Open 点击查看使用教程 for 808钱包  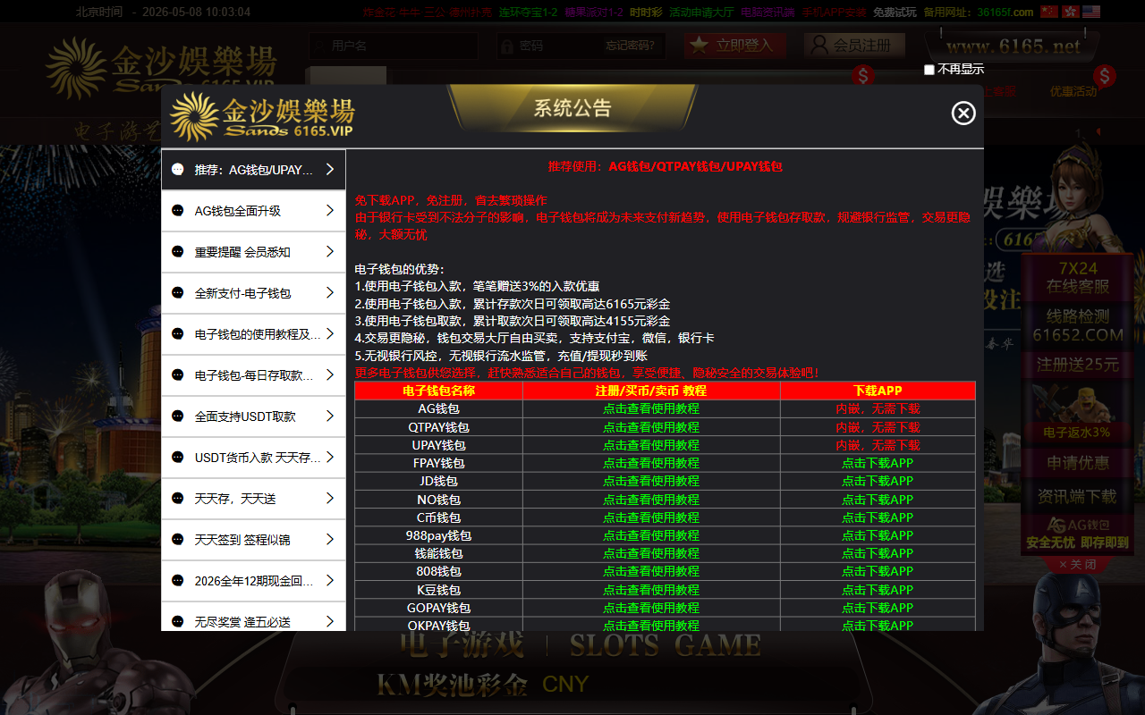coord(651,571)
